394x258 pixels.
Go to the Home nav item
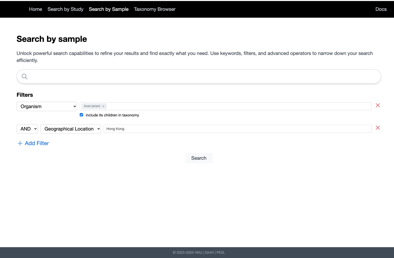[x=35, y=9]
